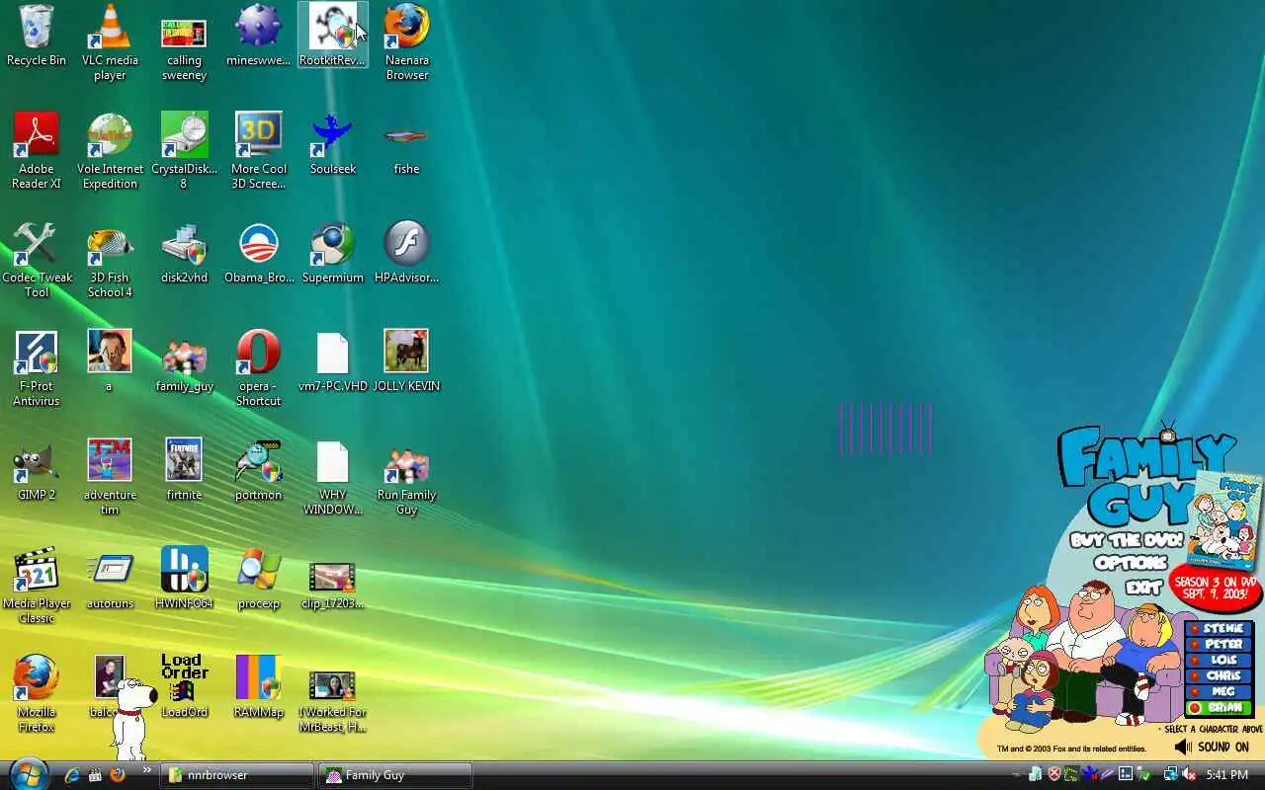
Task: Launch Firefox from Quick Launch
Action: [118, 775]
